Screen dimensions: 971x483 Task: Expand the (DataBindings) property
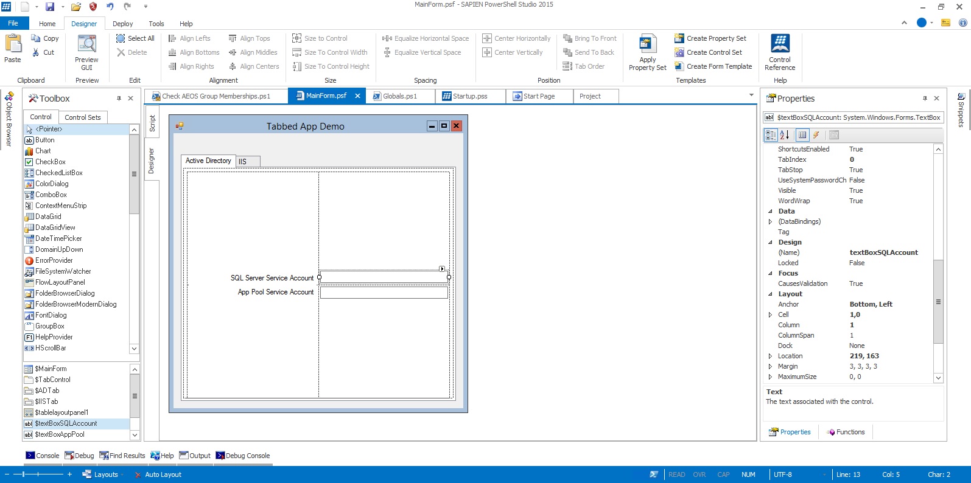pos(770,221)
